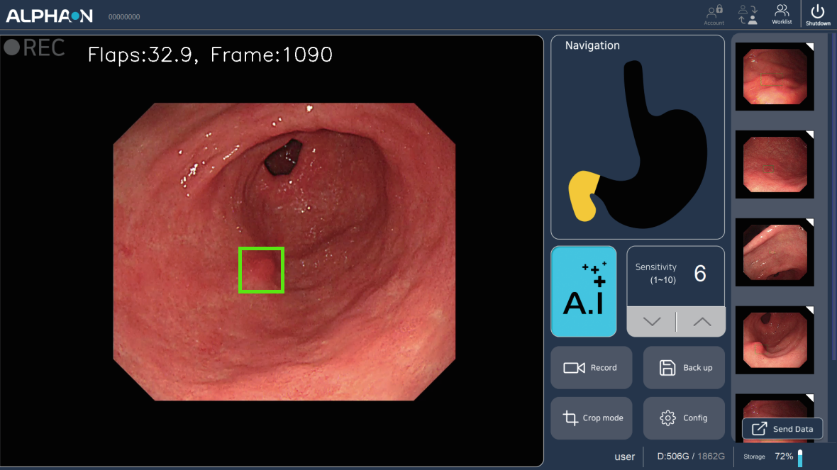The height and width of the screenshot is (470, 837).
Task: Select the first captured thumbnail at top
Action: [x=775, y=77]
